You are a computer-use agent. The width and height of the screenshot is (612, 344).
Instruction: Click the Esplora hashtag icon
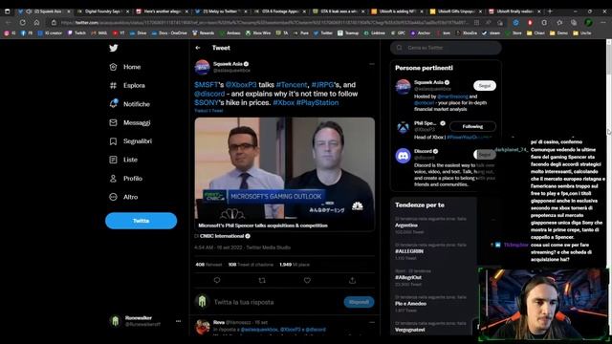coord(113,85)
